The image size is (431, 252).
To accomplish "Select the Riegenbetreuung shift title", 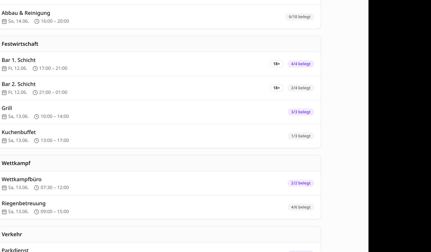I will (24, 204).
